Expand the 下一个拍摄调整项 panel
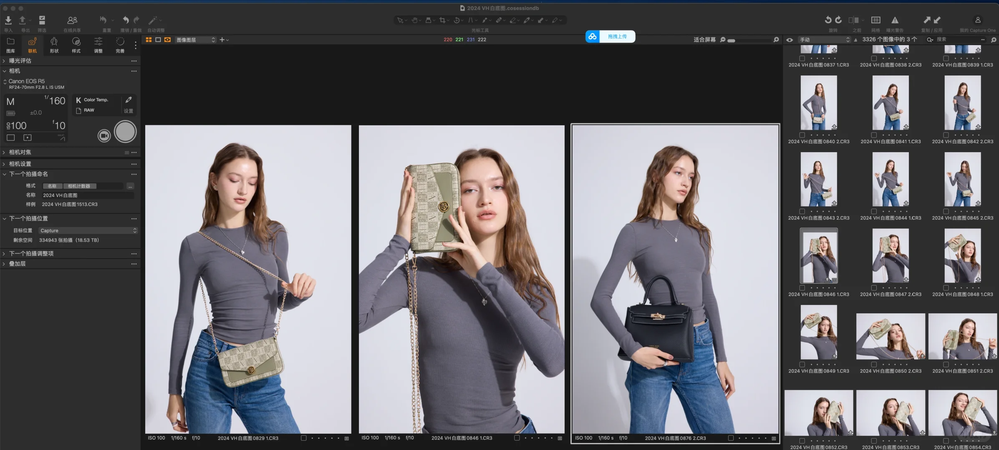The height and width of the screenshot is (450, 999). (x=4, y=253)
